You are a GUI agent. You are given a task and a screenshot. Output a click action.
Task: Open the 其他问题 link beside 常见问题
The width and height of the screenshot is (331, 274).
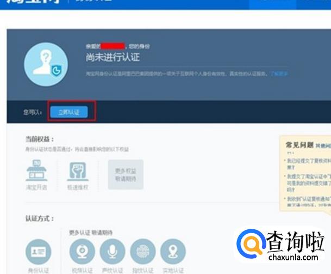[323, 145]
